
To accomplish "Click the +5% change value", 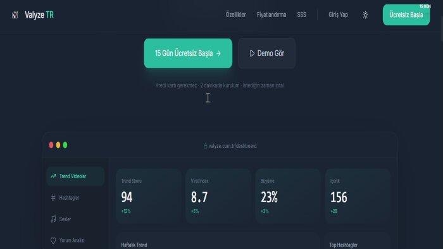I will (x=195, y=211).
